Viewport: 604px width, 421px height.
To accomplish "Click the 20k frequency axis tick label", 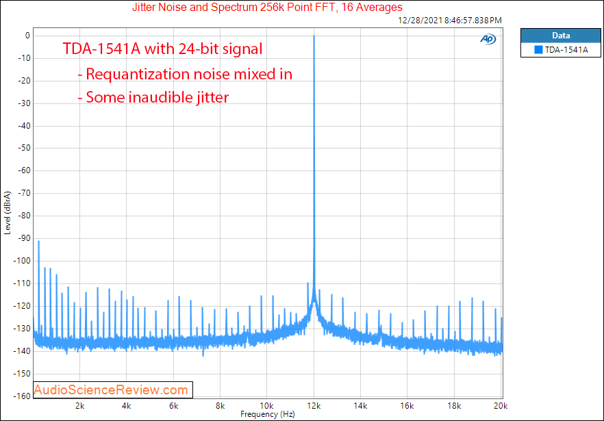I will (x=501, y=405).
